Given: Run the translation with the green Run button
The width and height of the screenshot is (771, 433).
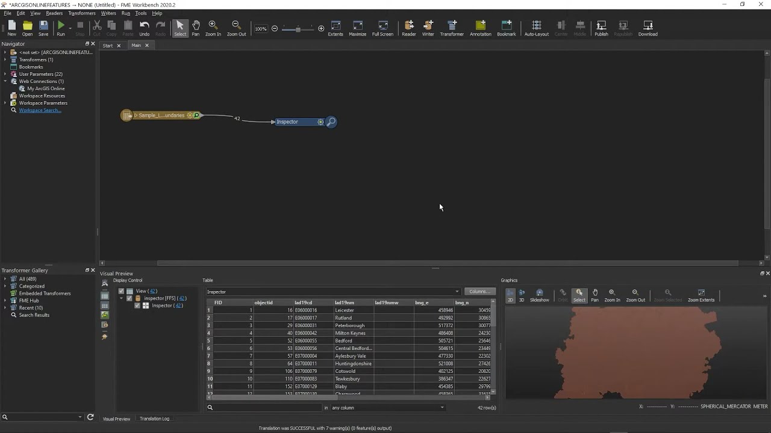Looking at the screenshot, I should coord(61,28).
